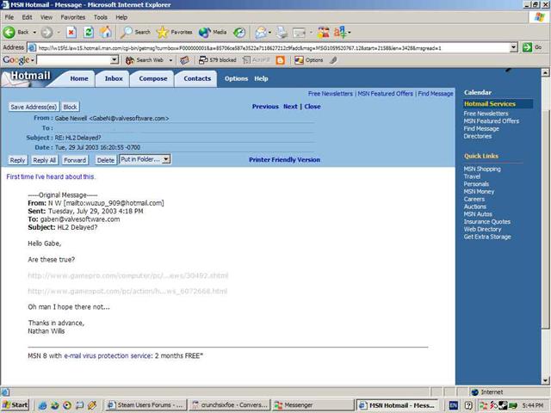This screenshot has height=413, width=551.
Task: Open the Google search box dropdown
Action: (x=114, y=60)
